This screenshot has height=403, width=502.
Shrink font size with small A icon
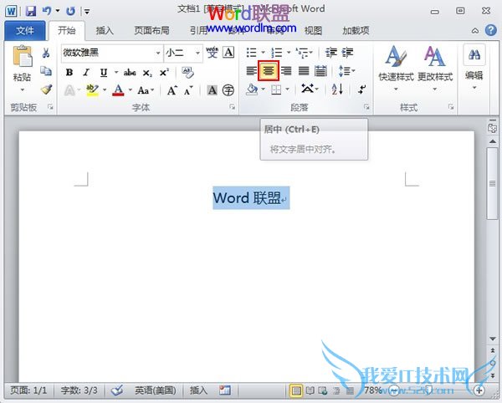(188, 90)
